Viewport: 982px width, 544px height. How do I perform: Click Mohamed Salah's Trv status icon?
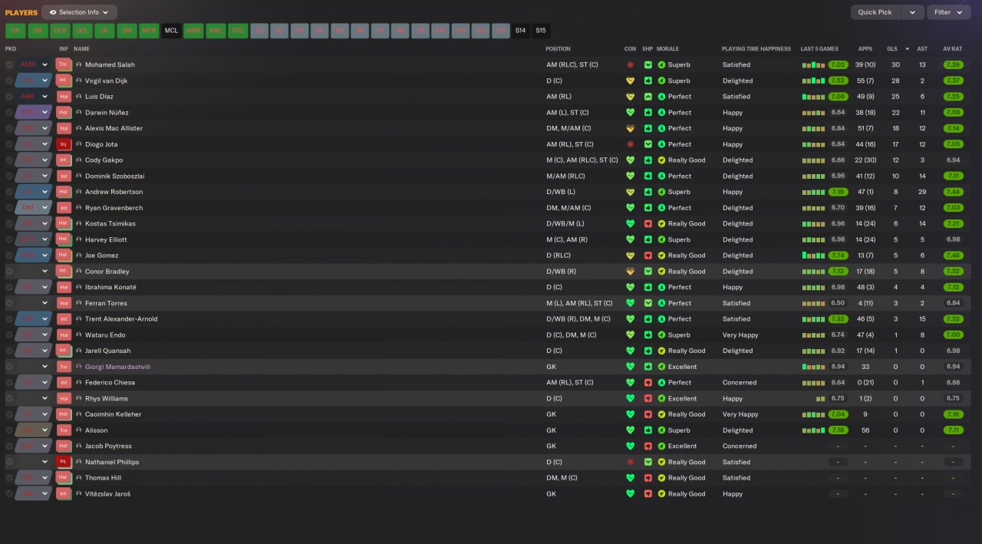[64, 64]
